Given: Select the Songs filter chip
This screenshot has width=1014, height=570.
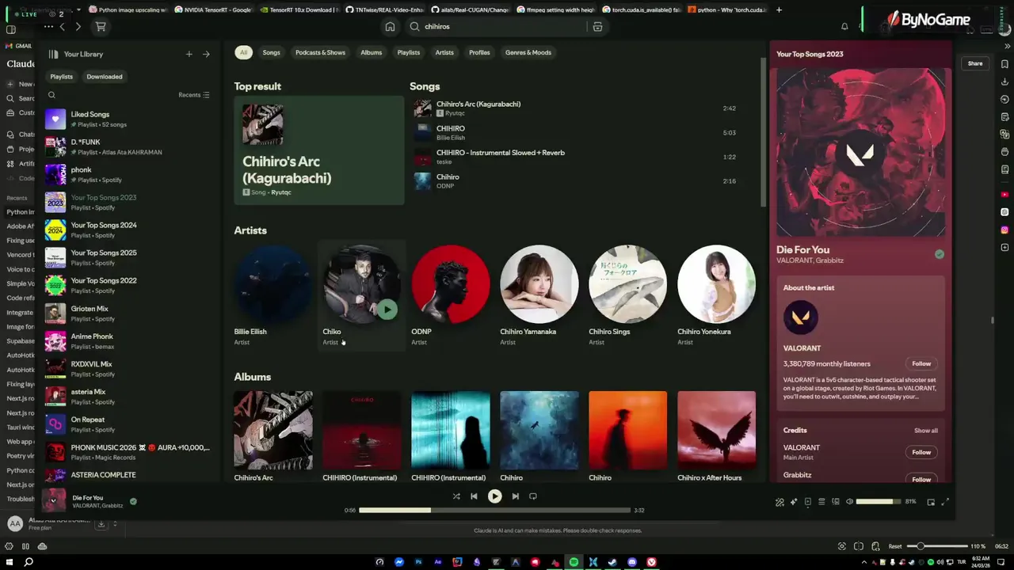Looking at the screenshot, I should pyautogui.click(x=271, y=52).
